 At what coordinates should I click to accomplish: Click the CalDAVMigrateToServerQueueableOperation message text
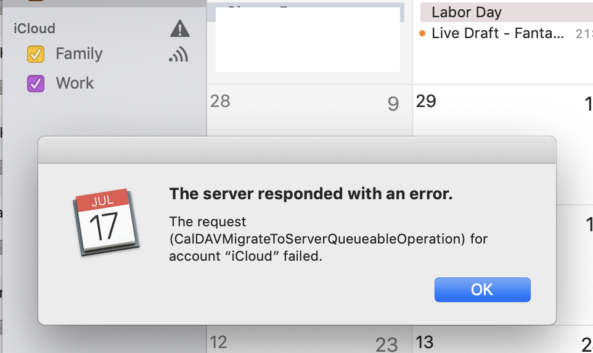pos(316,239)
